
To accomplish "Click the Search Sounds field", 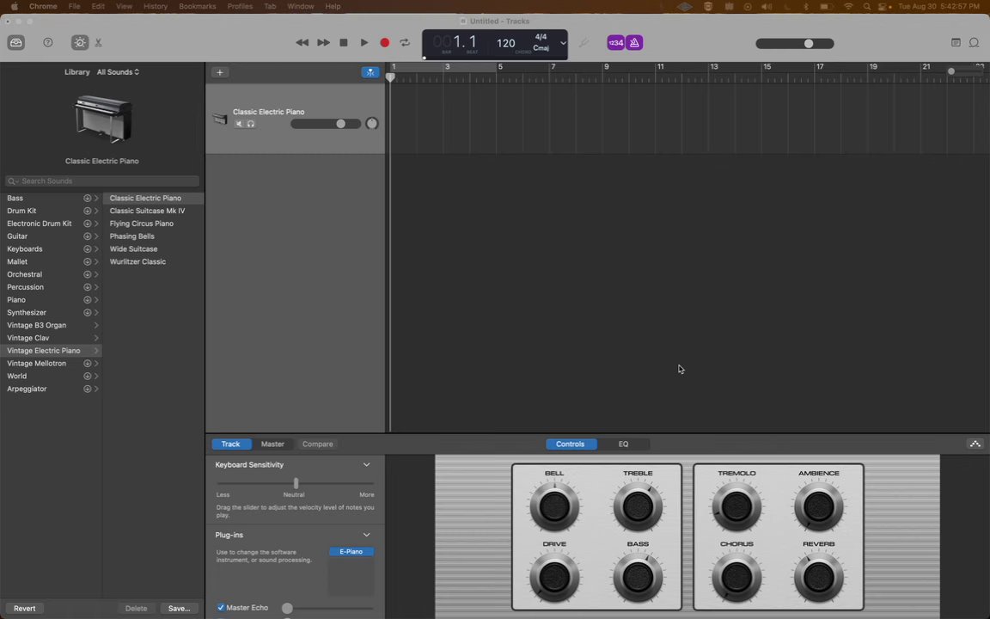I will (x=101, y=181).
